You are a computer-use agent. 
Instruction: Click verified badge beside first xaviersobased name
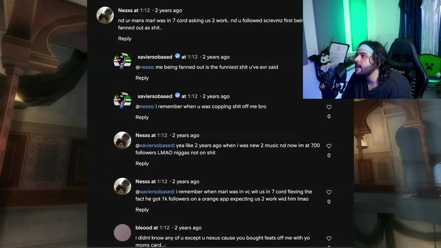pos(177,56)
